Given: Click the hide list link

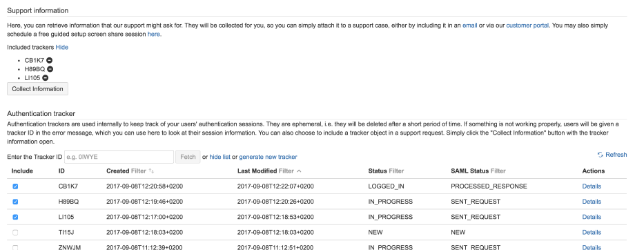Looking at the screenshot, I should (x=220, y=157).
